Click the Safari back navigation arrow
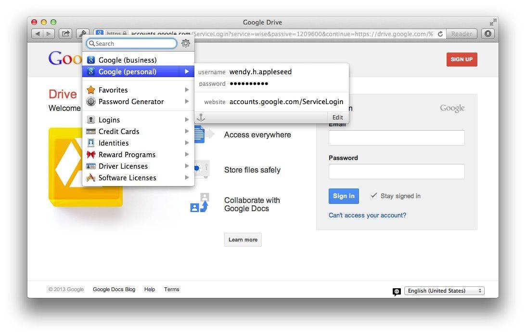The height and width of the screenshot is (336, 526). (x=38, y=34)
